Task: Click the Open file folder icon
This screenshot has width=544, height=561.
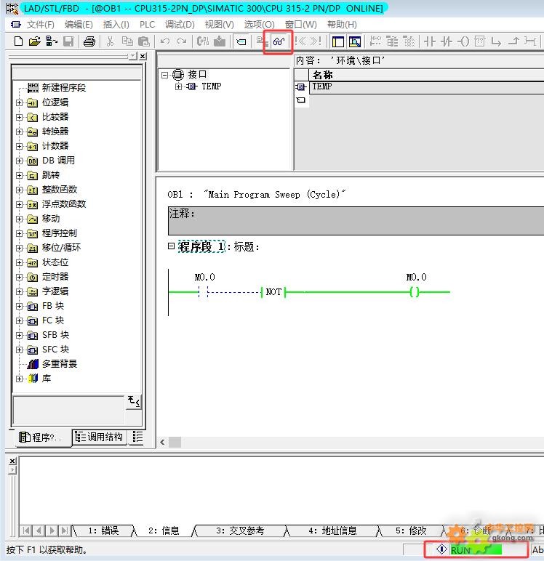Action: (x=34, y=41)
